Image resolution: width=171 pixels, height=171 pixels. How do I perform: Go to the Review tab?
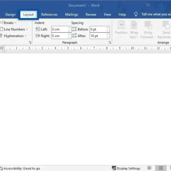pos(91,15)
